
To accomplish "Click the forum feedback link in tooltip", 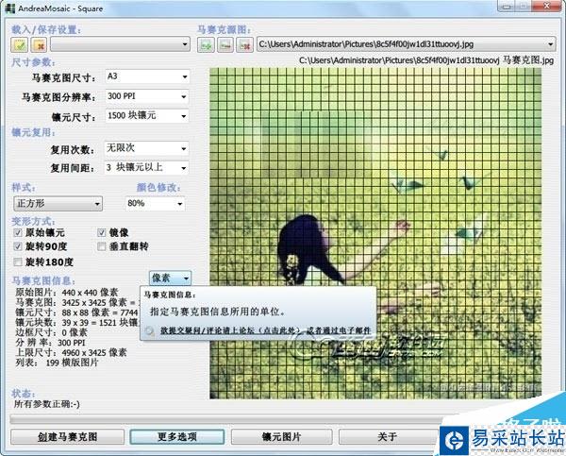I will coord(266,330).
